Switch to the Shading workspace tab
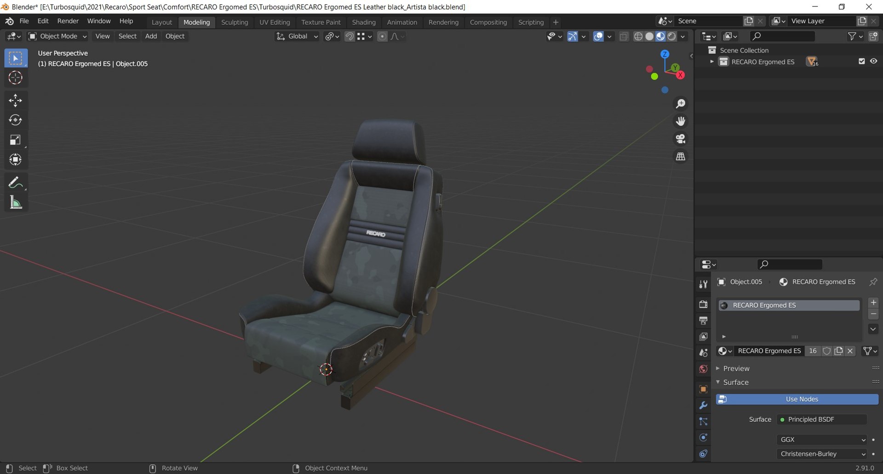This screenshot has width=883, height=474. tap(364, 22)
